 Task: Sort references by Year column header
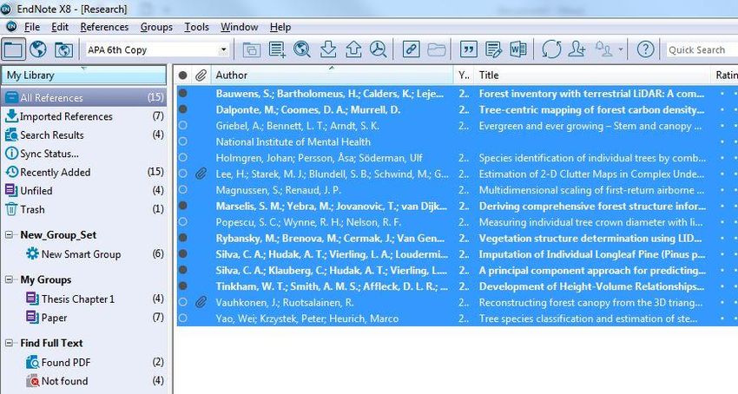[x=465, y=76]
